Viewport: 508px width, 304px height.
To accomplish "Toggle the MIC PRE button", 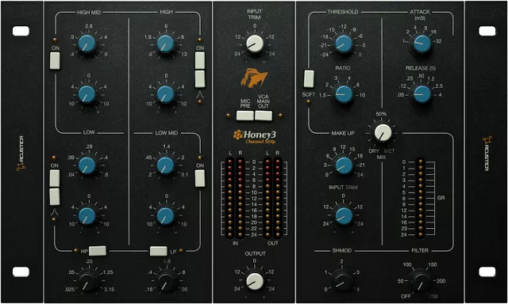I will click(245, 116).
